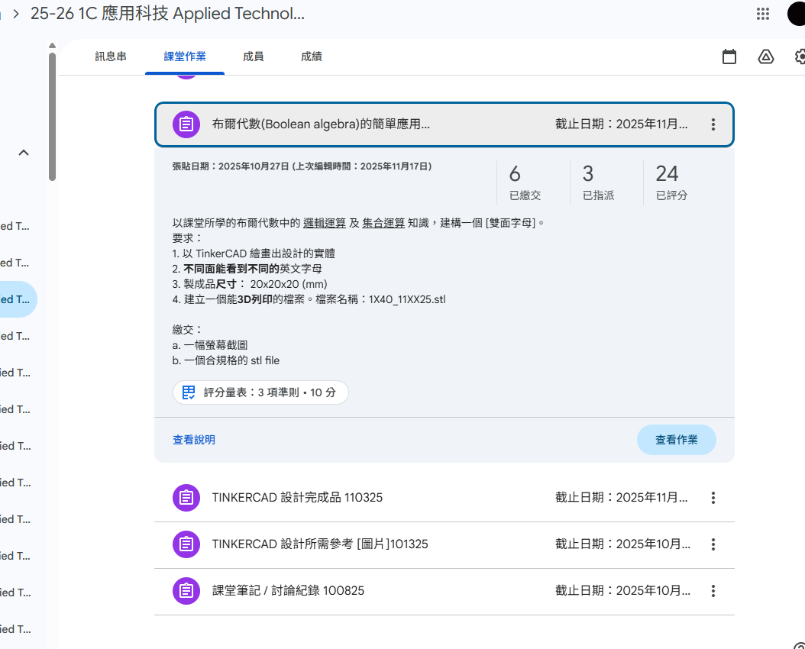Click the 查看作業 button
This screenshot has height=649, width=805.
(x=676, y=440)
